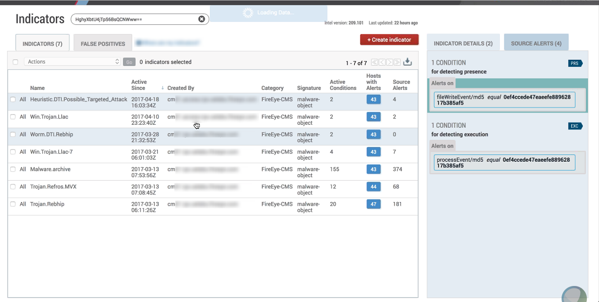Sort by Name column header
The image size is (599, 302).
[x=37, y=88]
